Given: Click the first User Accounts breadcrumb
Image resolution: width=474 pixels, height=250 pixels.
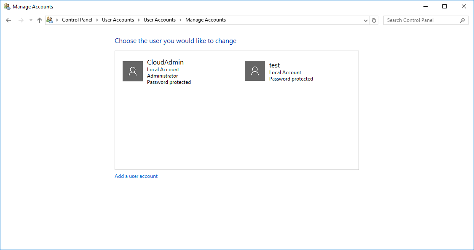Looking at the screenshot, I should (x=118, y=20).
